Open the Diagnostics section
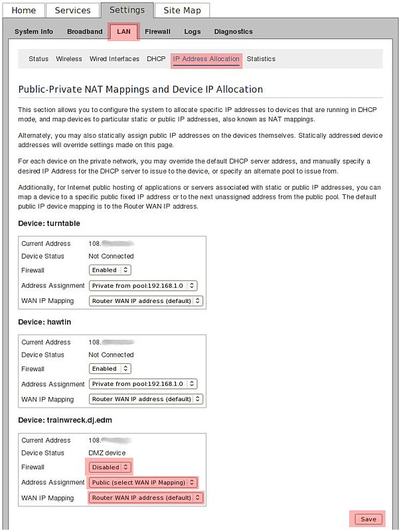 (234, 32)
